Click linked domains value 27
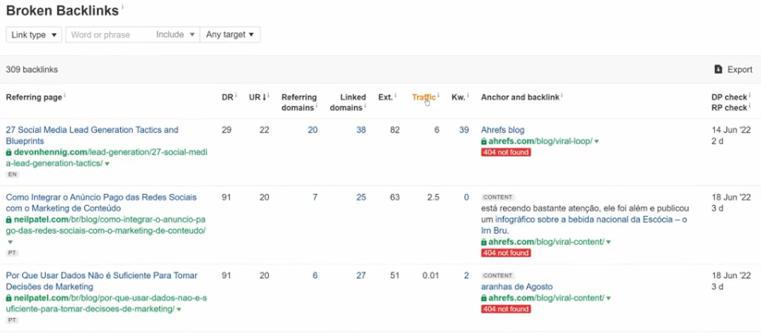Viewport: 761px width, 335px height. pos(361,275)
